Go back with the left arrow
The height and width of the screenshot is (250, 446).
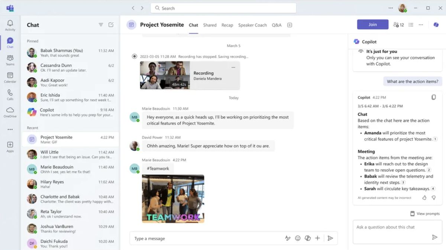click(x=133, y=8)
